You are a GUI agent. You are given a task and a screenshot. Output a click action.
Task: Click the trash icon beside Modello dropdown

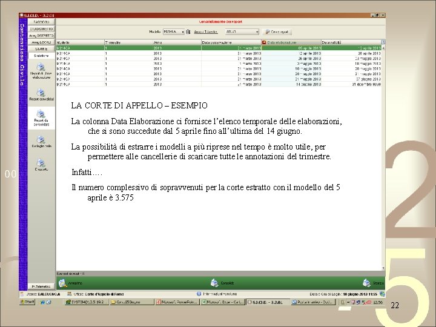(188, 31)
